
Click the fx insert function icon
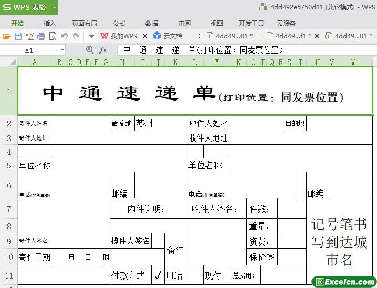coord(103,50)
